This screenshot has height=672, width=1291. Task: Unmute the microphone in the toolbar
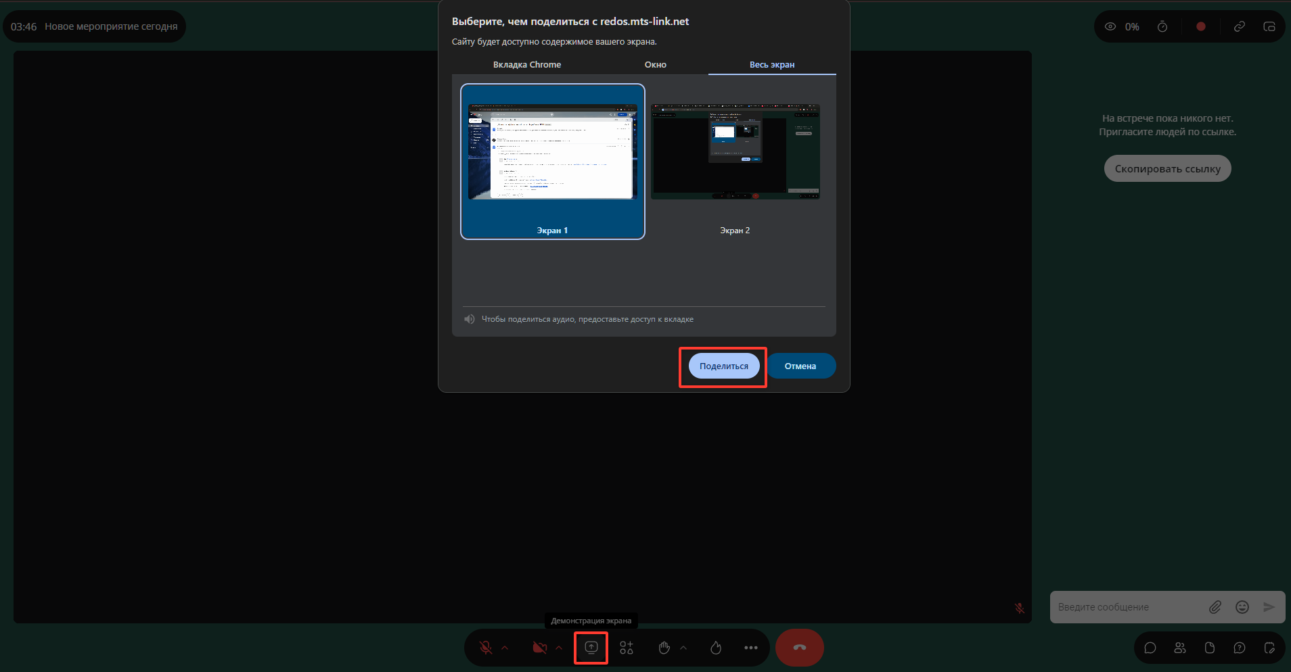[x=486, y=648]
